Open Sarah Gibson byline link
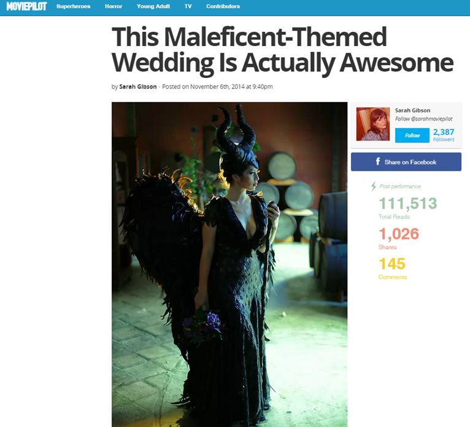470x427 pixels. click(138, 87)
